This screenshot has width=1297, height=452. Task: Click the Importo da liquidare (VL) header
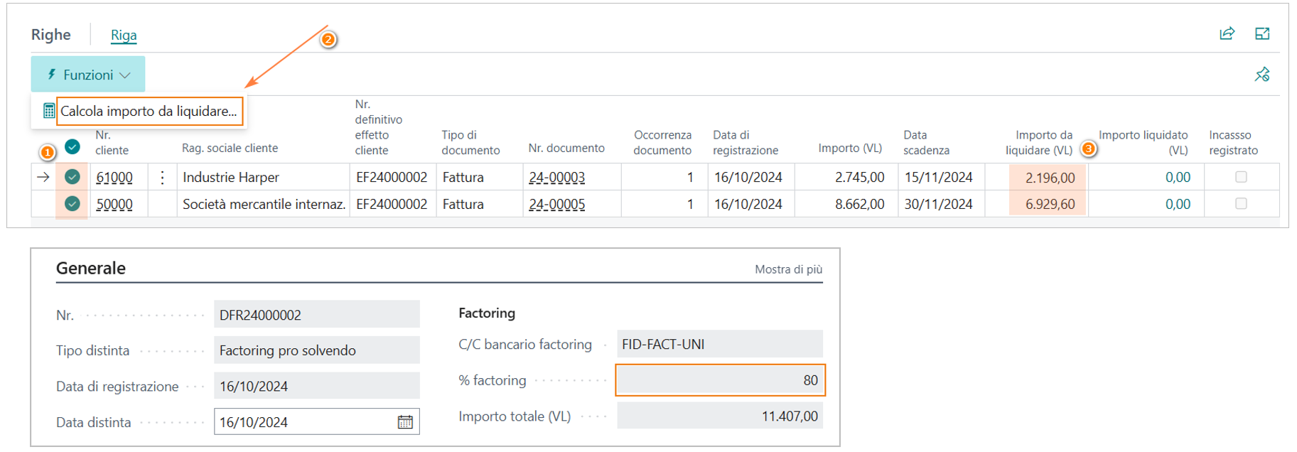(x=1038, y=142)
